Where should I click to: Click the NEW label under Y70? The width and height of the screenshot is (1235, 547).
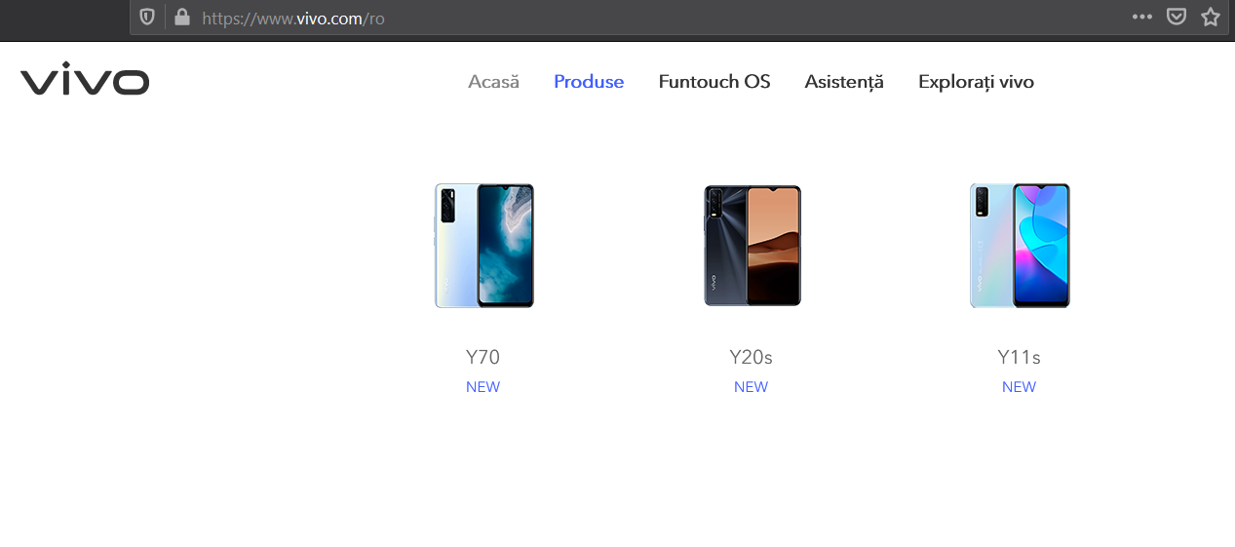[482, 387]
